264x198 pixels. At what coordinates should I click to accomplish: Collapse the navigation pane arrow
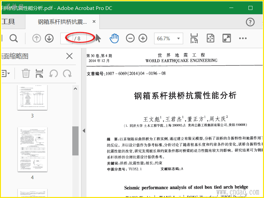(84, 131)
